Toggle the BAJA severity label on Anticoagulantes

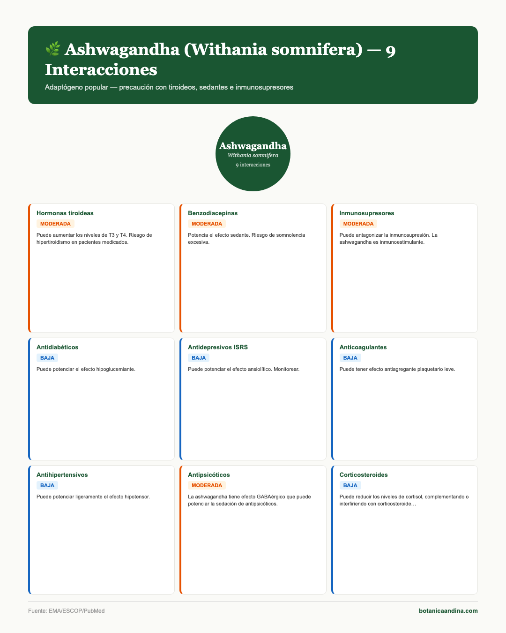click(x=350, y=358)
